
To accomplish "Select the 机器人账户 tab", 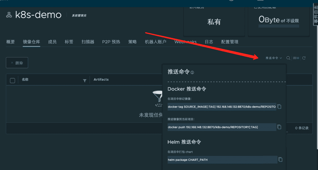I will pyautogui.click(x=155, y=42).
